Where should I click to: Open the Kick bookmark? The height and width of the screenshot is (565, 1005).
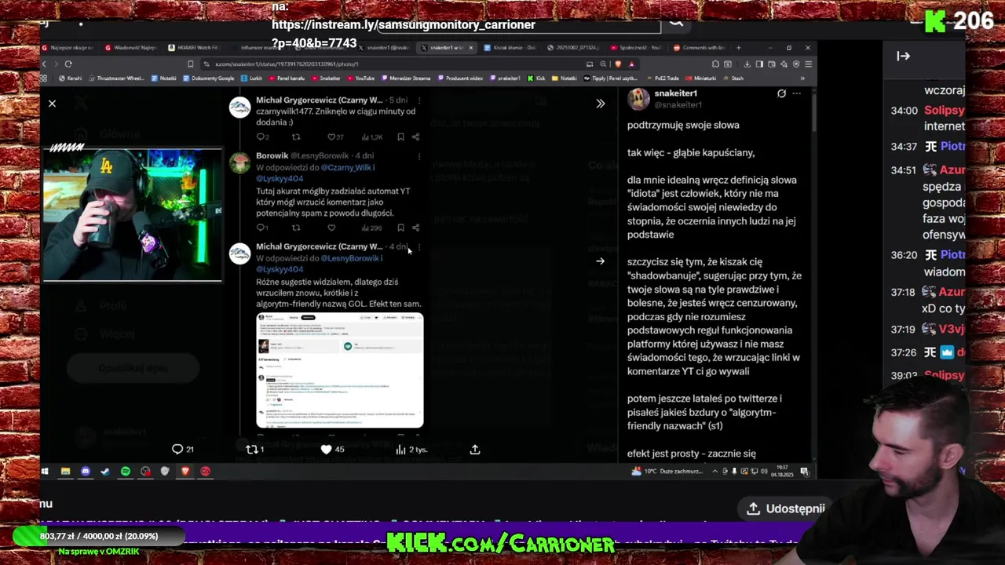(x=536, y=78)
